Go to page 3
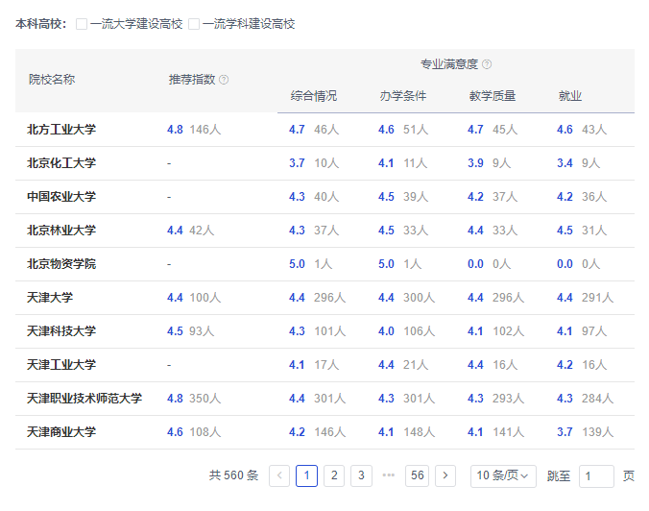This screenshot has width=649, height=511. (x=361, y=475)
